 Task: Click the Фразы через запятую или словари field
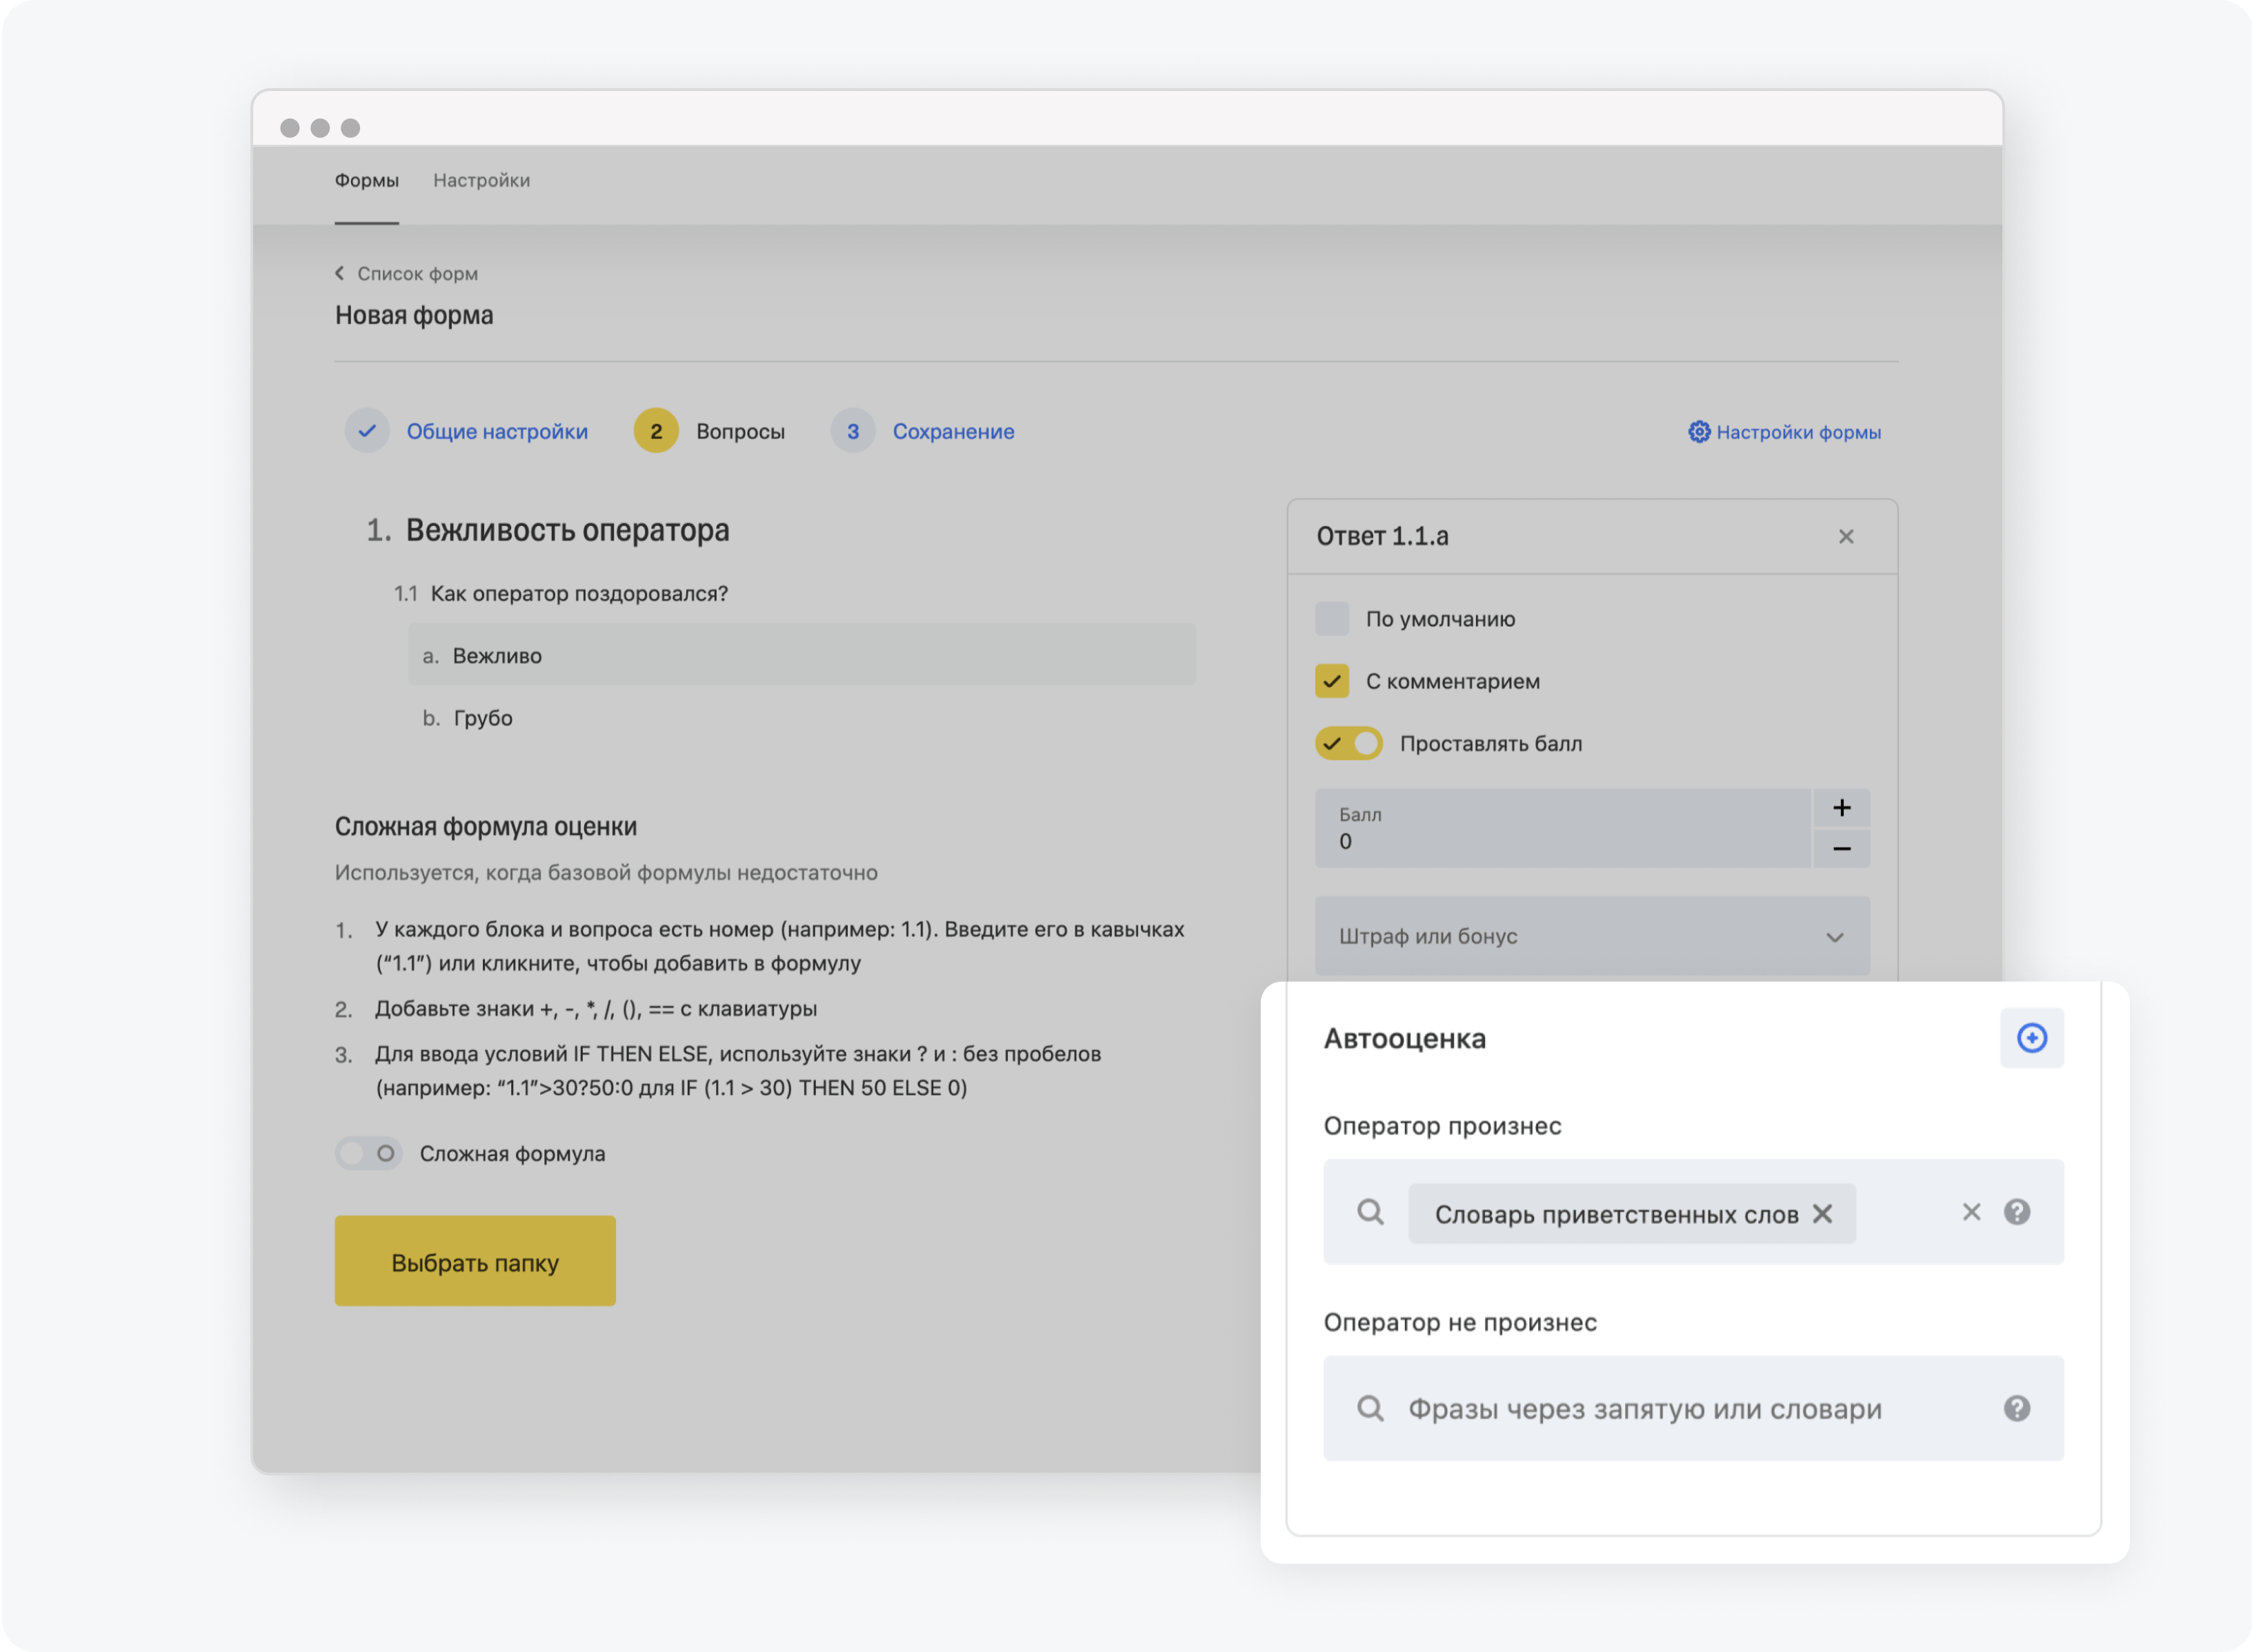[1693, 1408]
